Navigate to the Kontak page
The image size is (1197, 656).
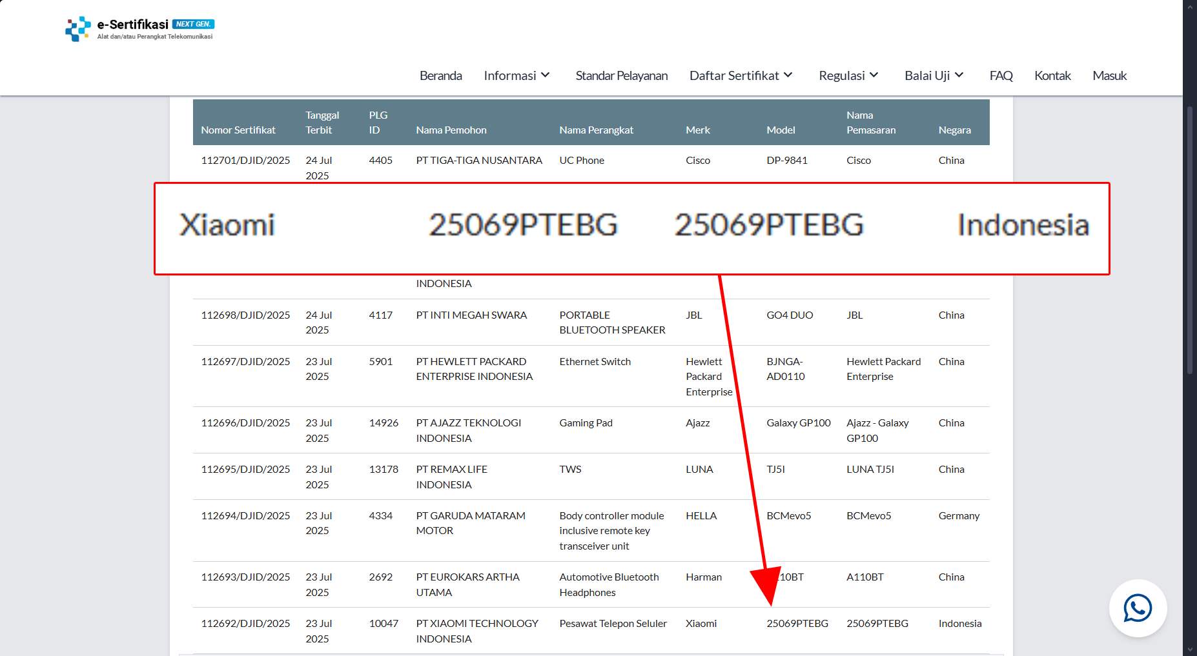click(1052, 75)
